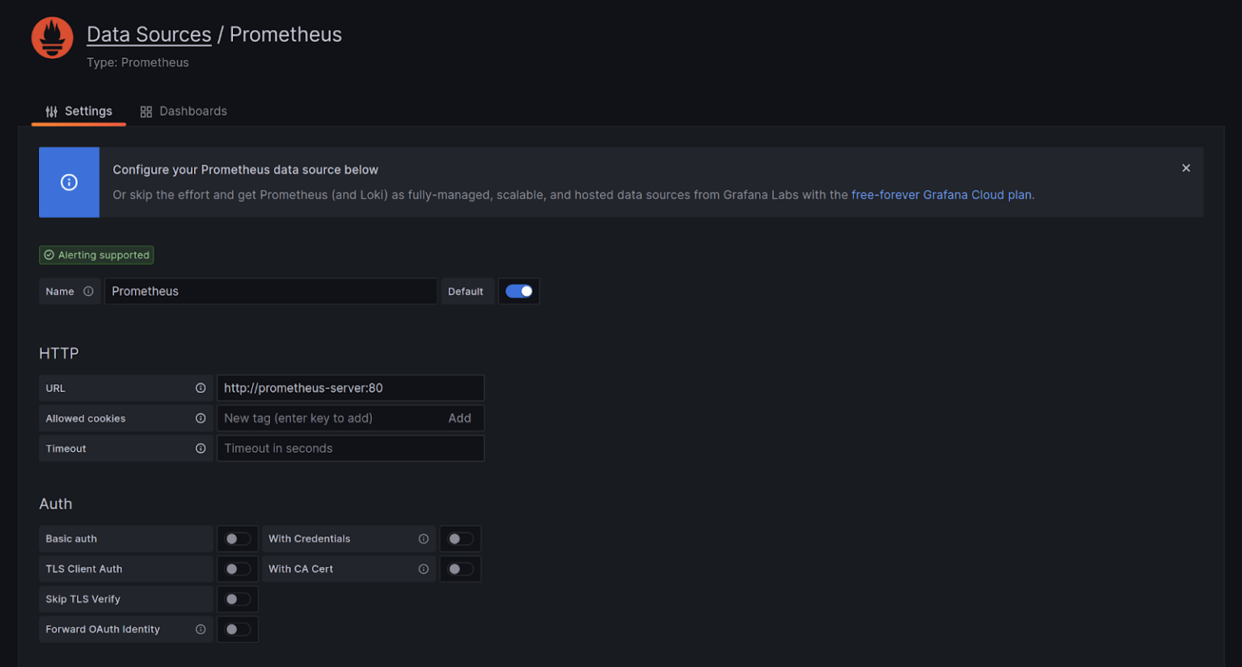Click the info icon beside Name
This screenshot has height=667, width=1242.
(88, 291)
